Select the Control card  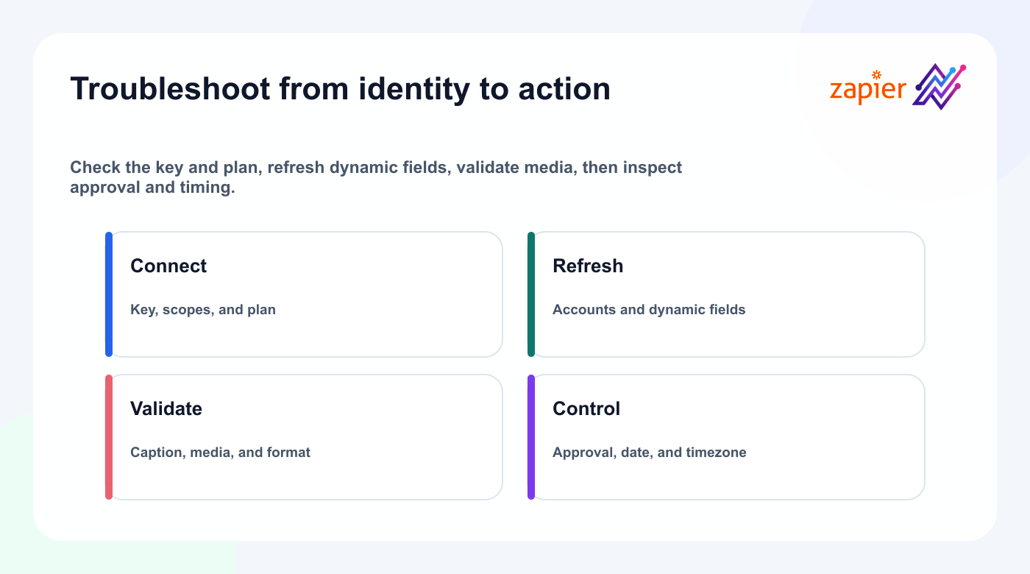coord(726,437)
